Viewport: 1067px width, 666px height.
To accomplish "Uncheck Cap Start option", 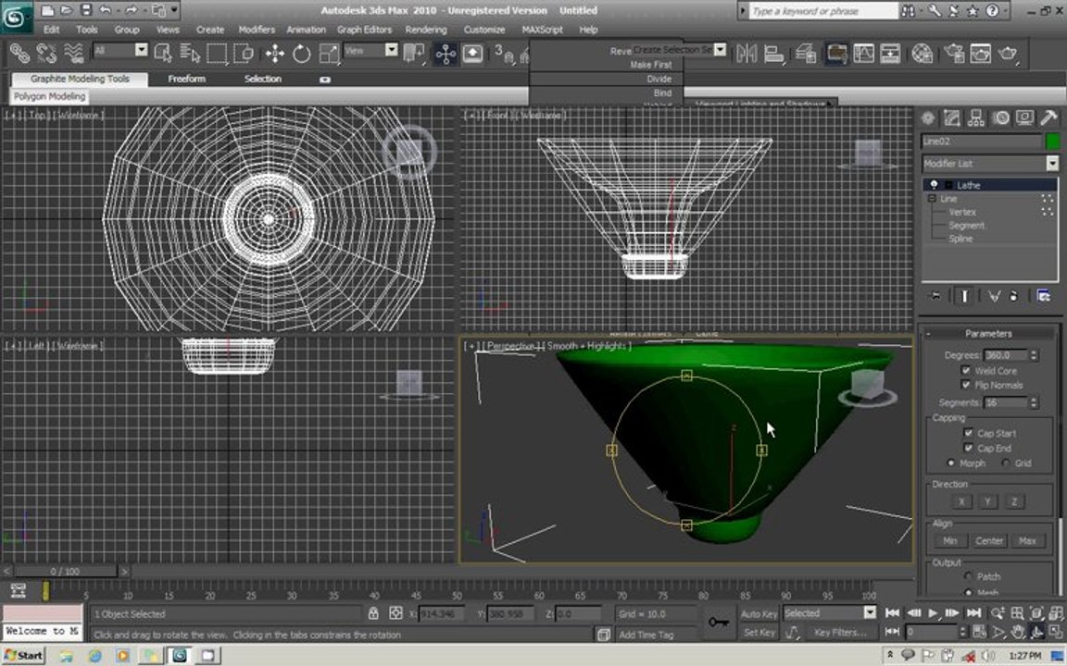I will [x=968, y=433].
